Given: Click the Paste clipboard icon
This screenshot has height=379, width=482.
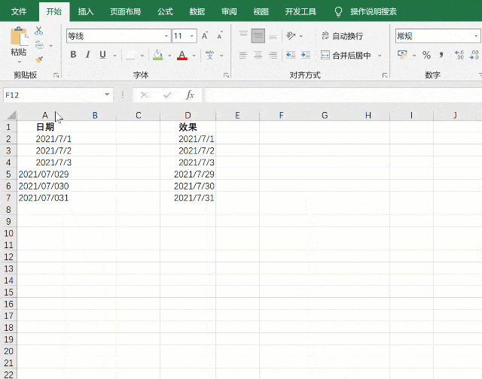Looking at the screenshot, I should (x=19, y=37).
